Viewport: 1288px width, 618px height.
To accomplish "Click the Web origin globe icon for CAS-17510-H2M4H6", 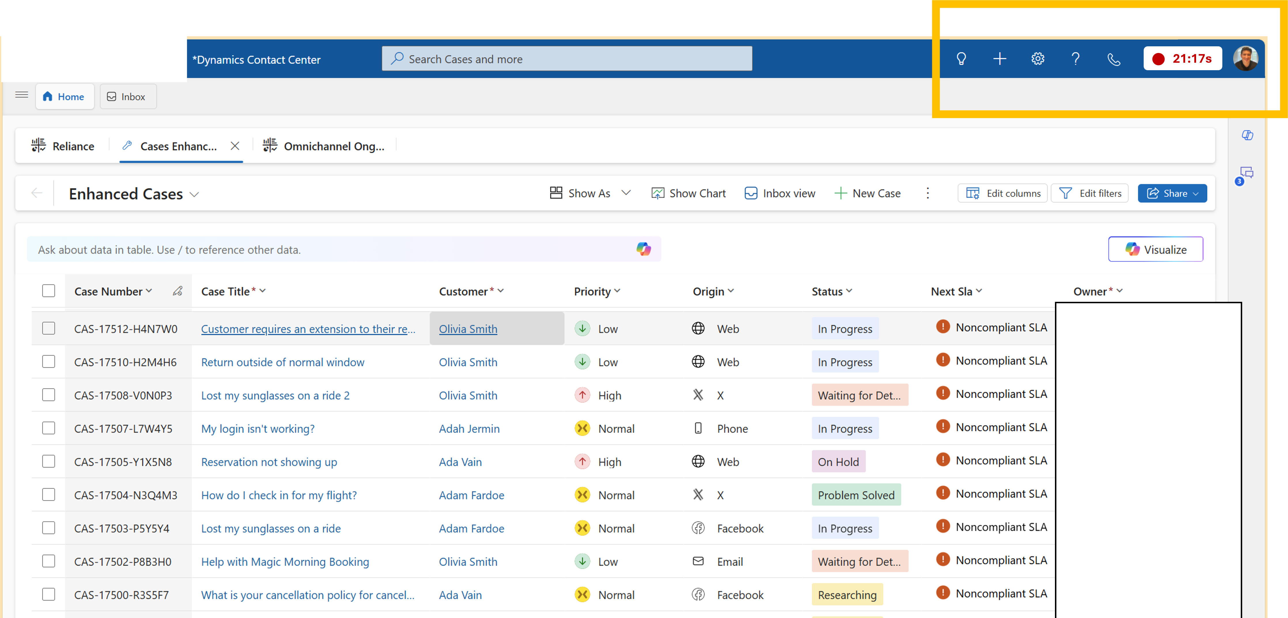I will pos(698,361).
